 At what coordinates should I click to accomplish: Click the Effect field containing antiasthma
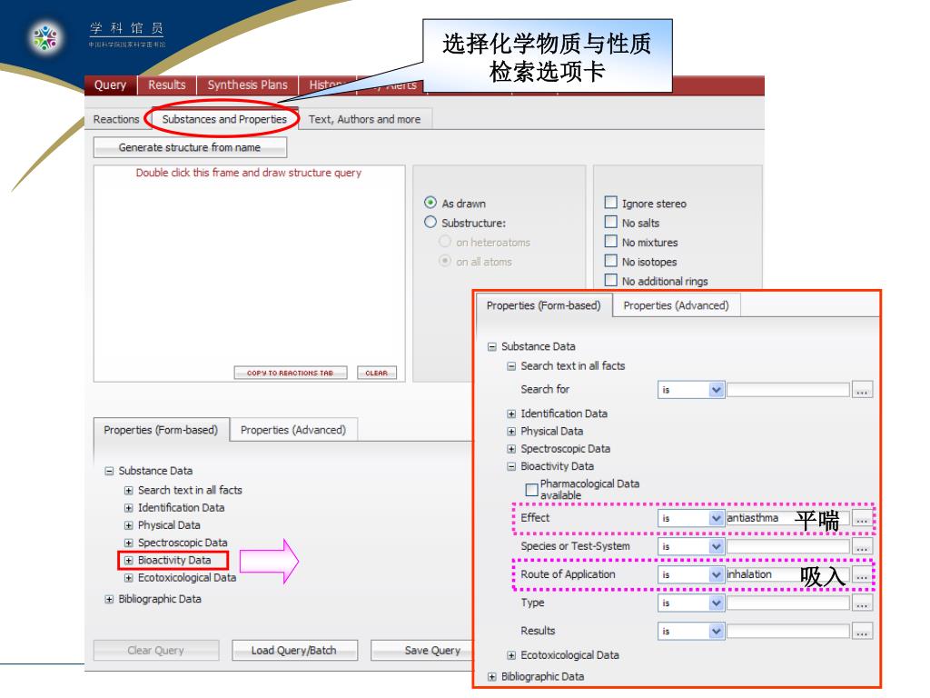(x=787, y=517)
